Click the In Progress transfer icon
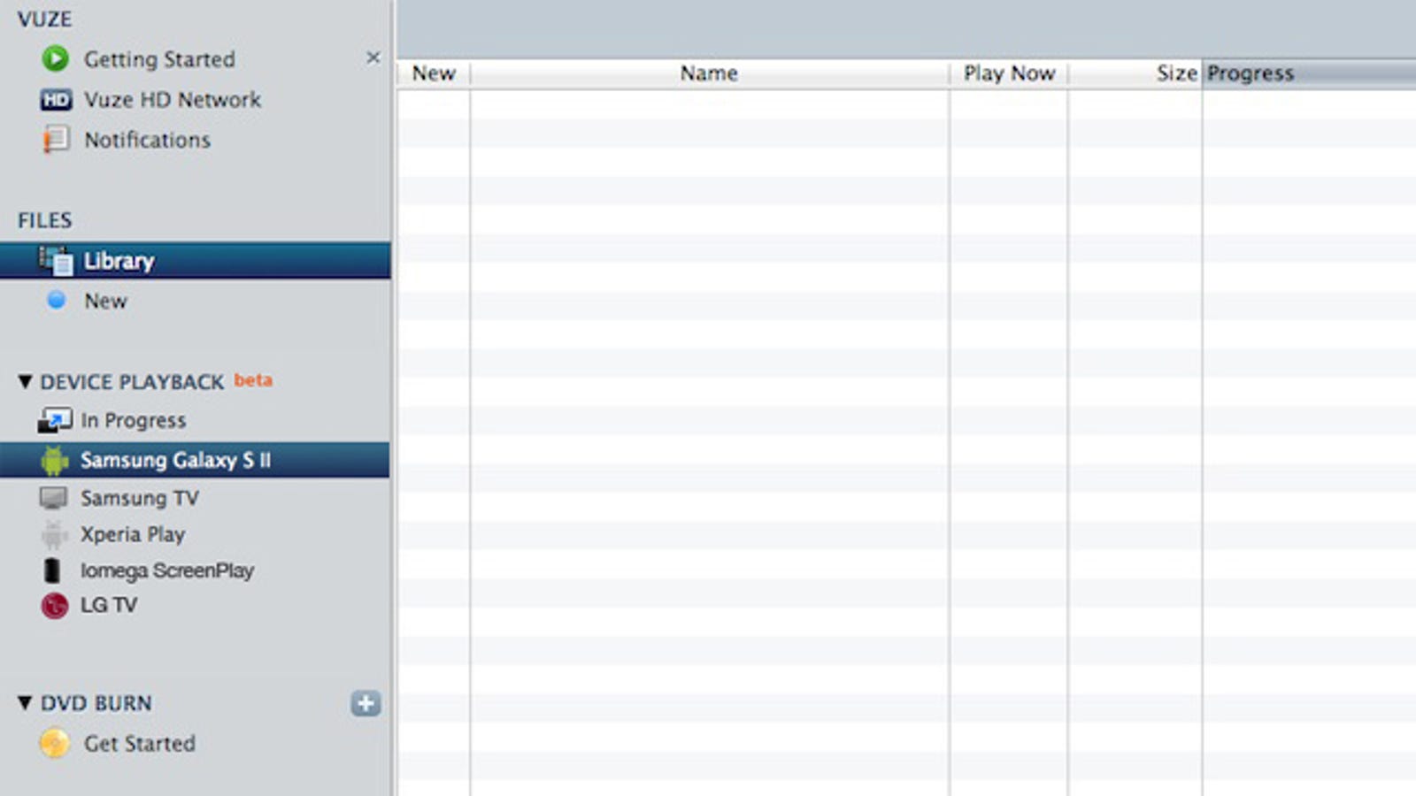The height and width of the screenshot is (796, 1416). [x=55, y=420]
